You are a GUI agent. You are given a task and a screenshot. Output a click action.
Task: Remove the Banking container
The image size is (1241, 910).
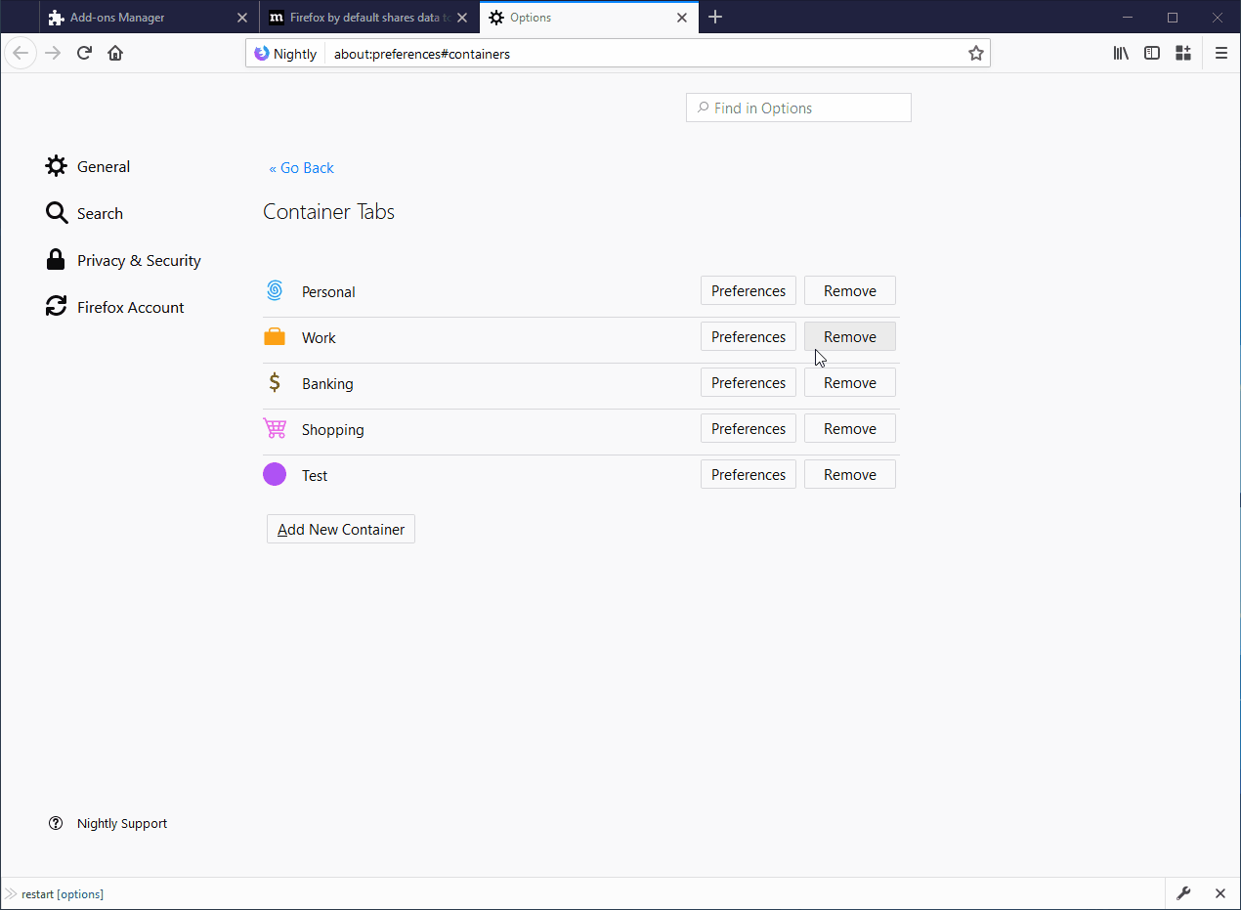coord(850,382)
